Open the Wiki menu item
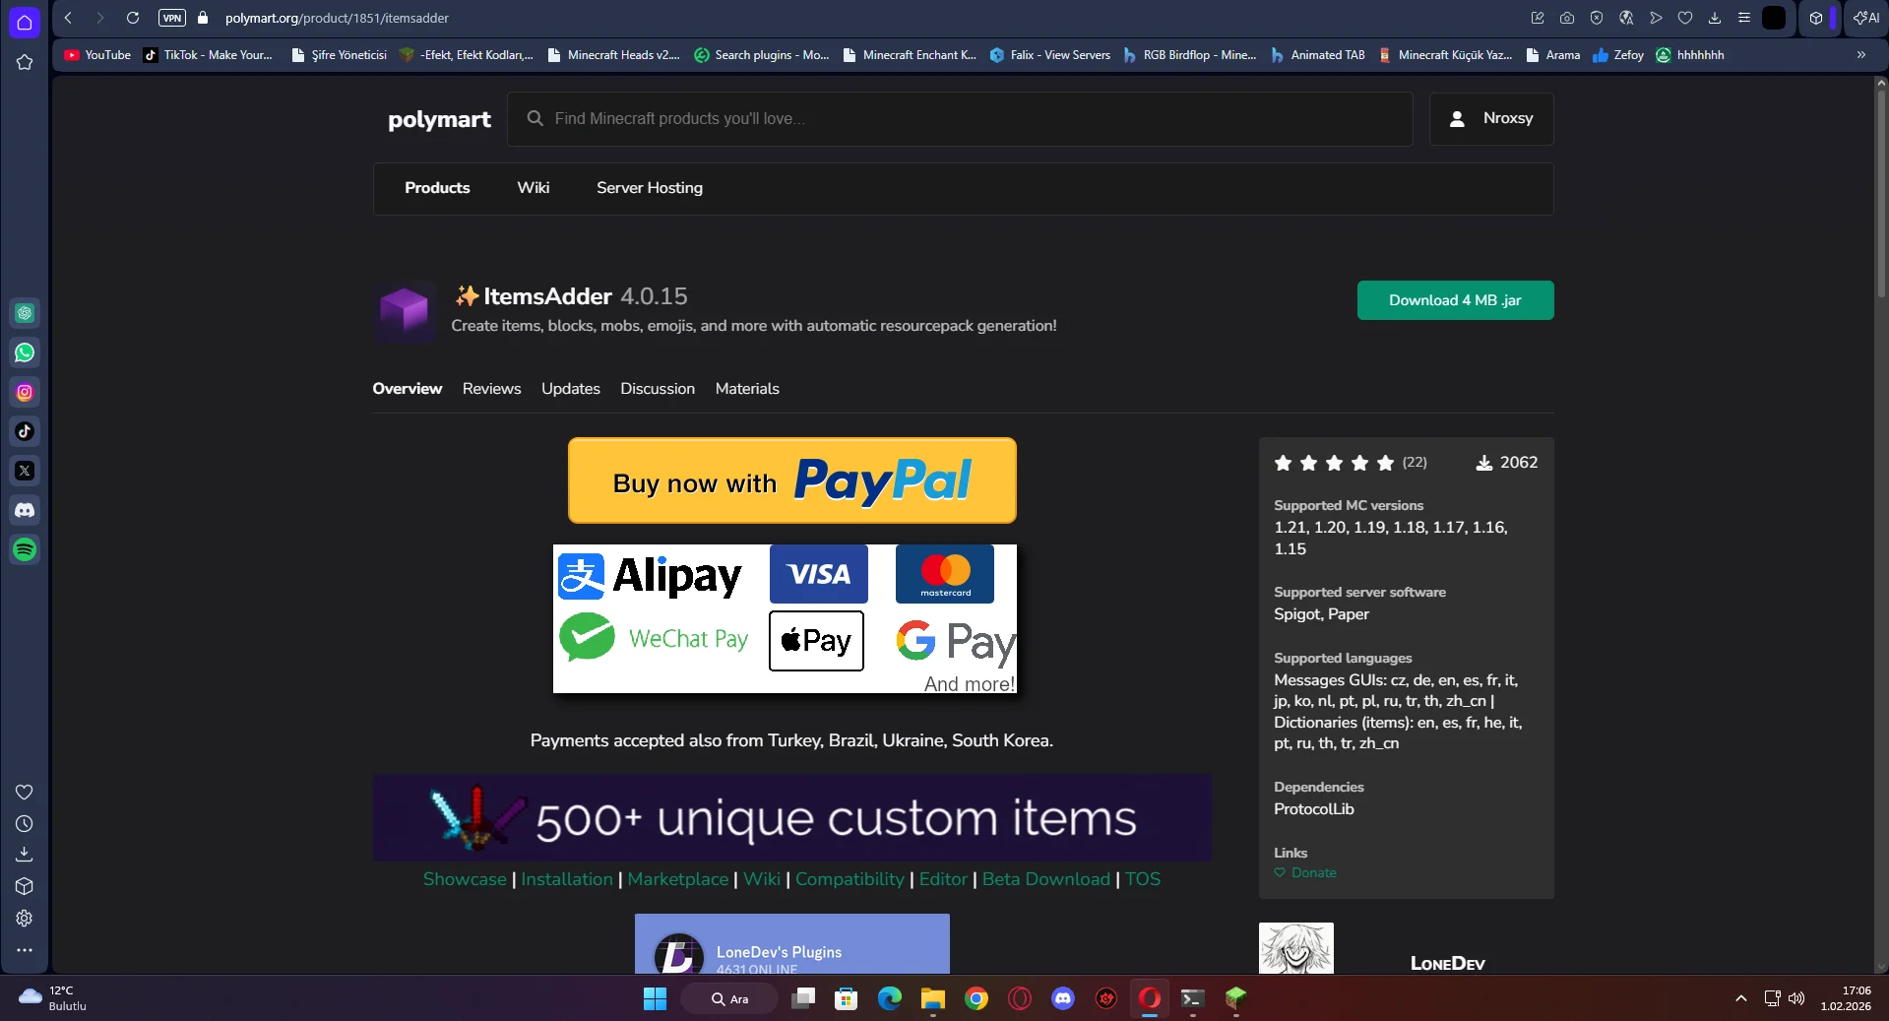 pos(534,188)
